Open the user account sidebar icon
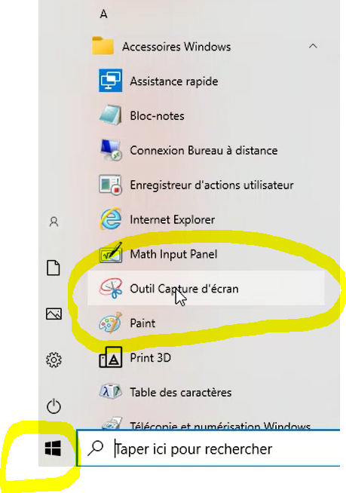Viewport: 346px width, 493px height. point(54,222)
